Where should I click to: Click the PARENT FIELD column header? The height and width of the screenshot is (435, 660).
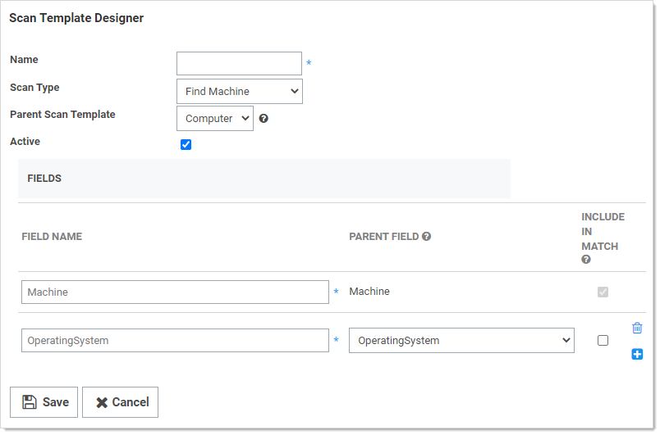[384, 237]
